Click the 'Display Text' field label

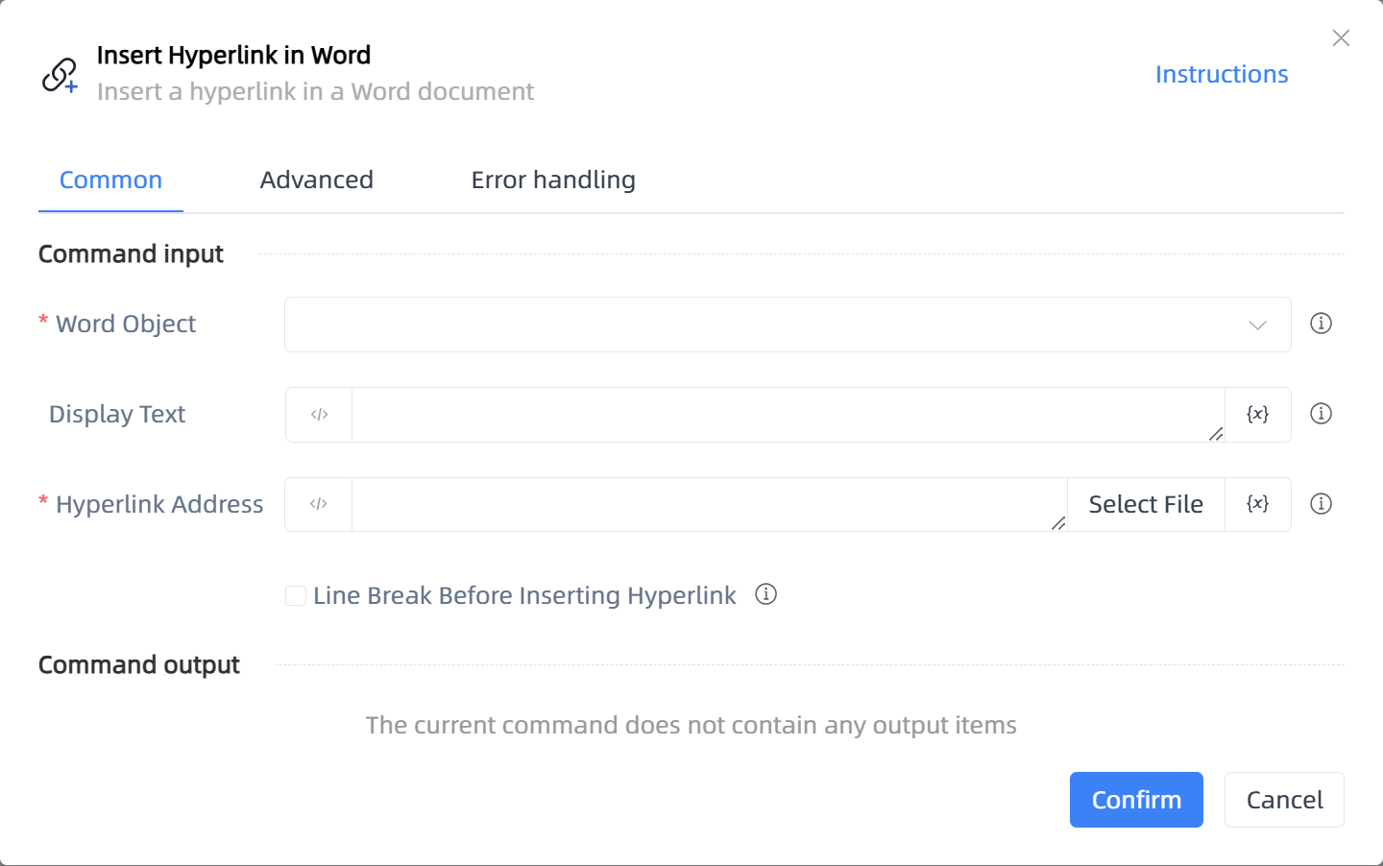click(117, 414)
